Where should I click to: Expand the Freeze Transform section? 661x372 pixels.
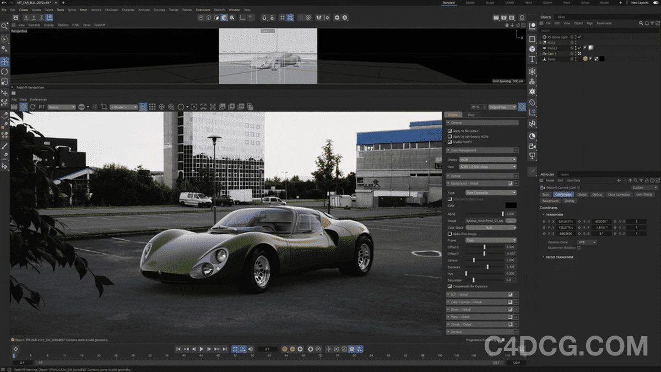point(543,257)
